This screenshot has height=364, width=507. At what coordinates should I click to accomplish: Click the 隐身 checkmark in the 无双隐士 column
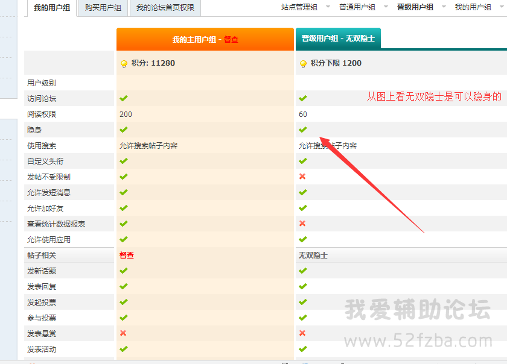point(302,130)
